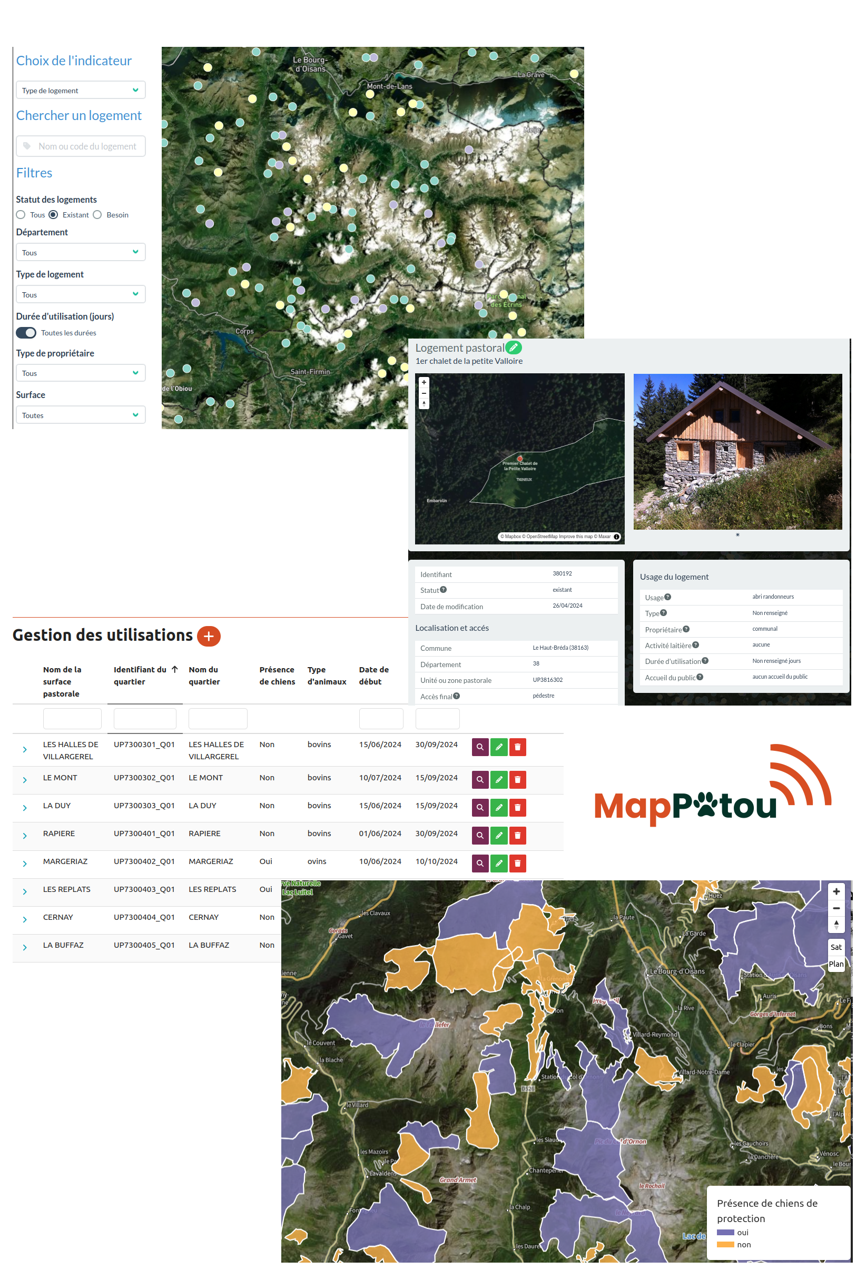Toggle the Toutes les durées switch

[26, 333]
